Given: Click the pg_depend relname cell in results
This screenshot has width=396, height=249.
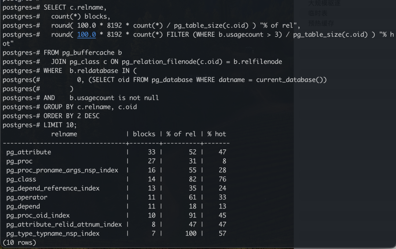Looking at the screenshot, I should click(x=23, y=206).
